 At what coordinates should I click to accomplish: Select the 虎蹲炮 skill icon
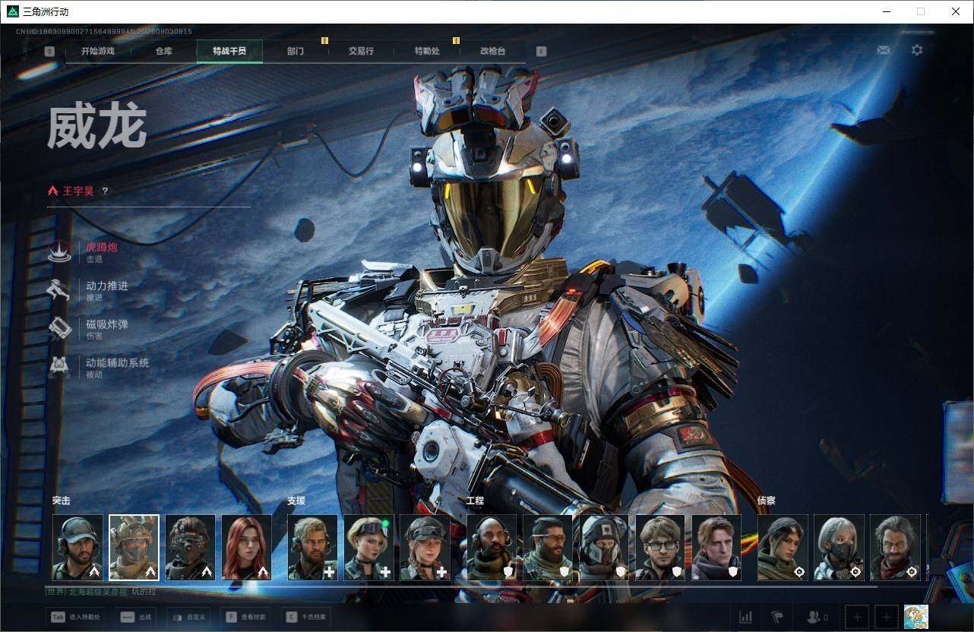coord(59,251)
